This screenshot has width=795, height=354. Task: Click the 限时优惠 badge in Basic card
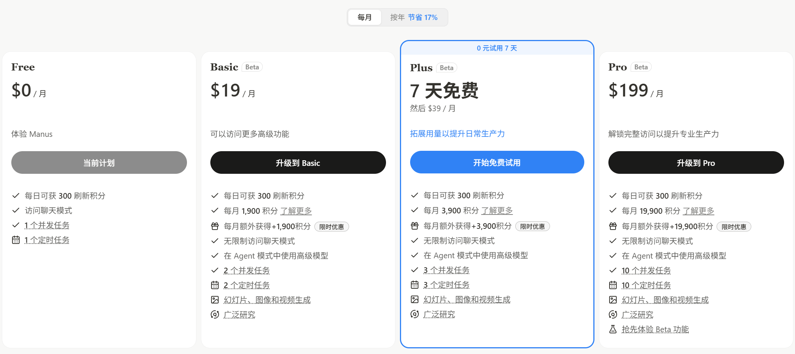pos(331,226)
